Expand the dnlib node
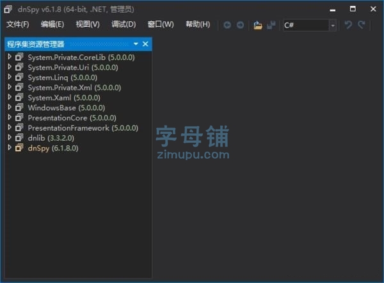Screen dimensions: 384x283 point(10,137)
